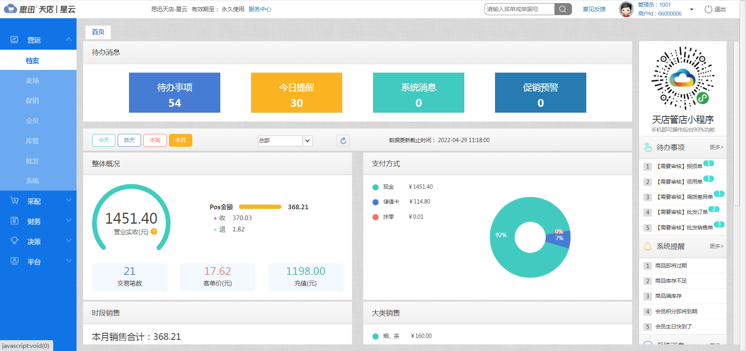Click the order number search field
This screenshot has height=351, width=746.
coord(519,9)
